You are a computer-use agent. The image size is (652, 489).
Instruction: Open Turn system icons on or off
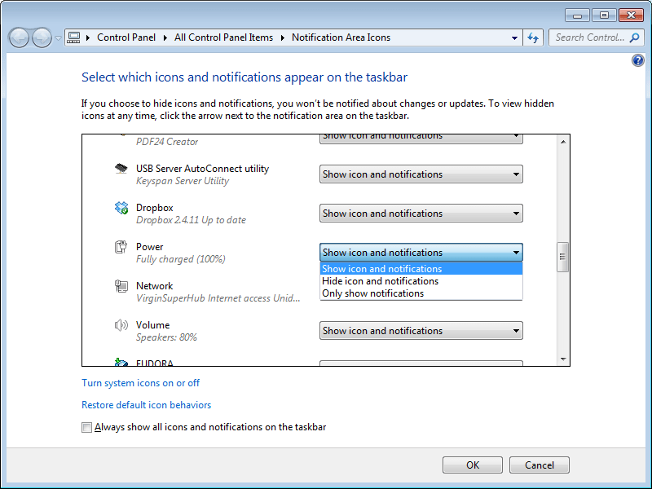140,383
